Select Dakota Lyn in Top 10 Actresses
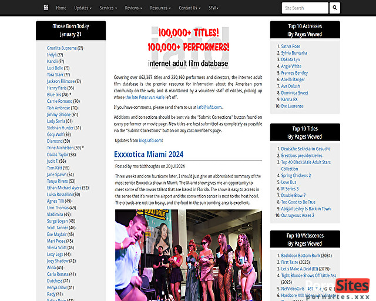 (x=290, y=59)
